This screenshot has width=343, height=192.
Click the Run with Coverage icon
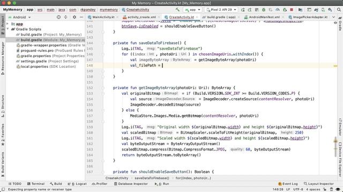tap(271, 10)
